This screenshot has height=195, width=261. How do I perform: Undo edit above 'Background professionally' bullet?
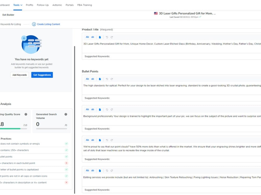[107, 109]
